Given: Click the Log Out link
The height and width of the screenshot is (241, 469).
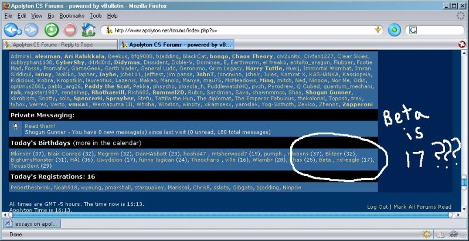Looking at the screenshot, I should 378,207.
